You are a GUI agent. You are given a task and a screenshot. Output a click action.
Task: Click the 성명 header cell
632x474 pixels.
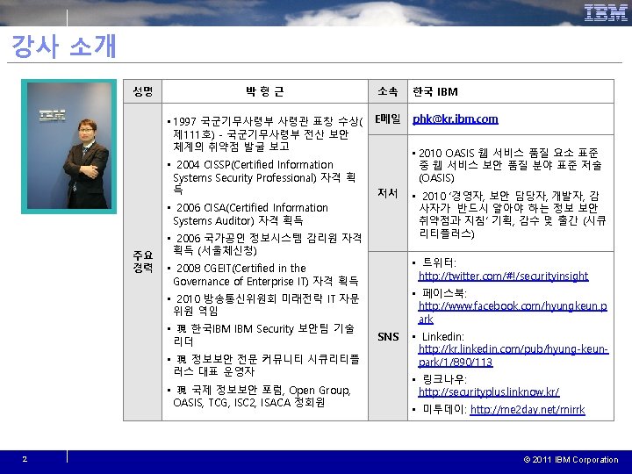point(143,91)
